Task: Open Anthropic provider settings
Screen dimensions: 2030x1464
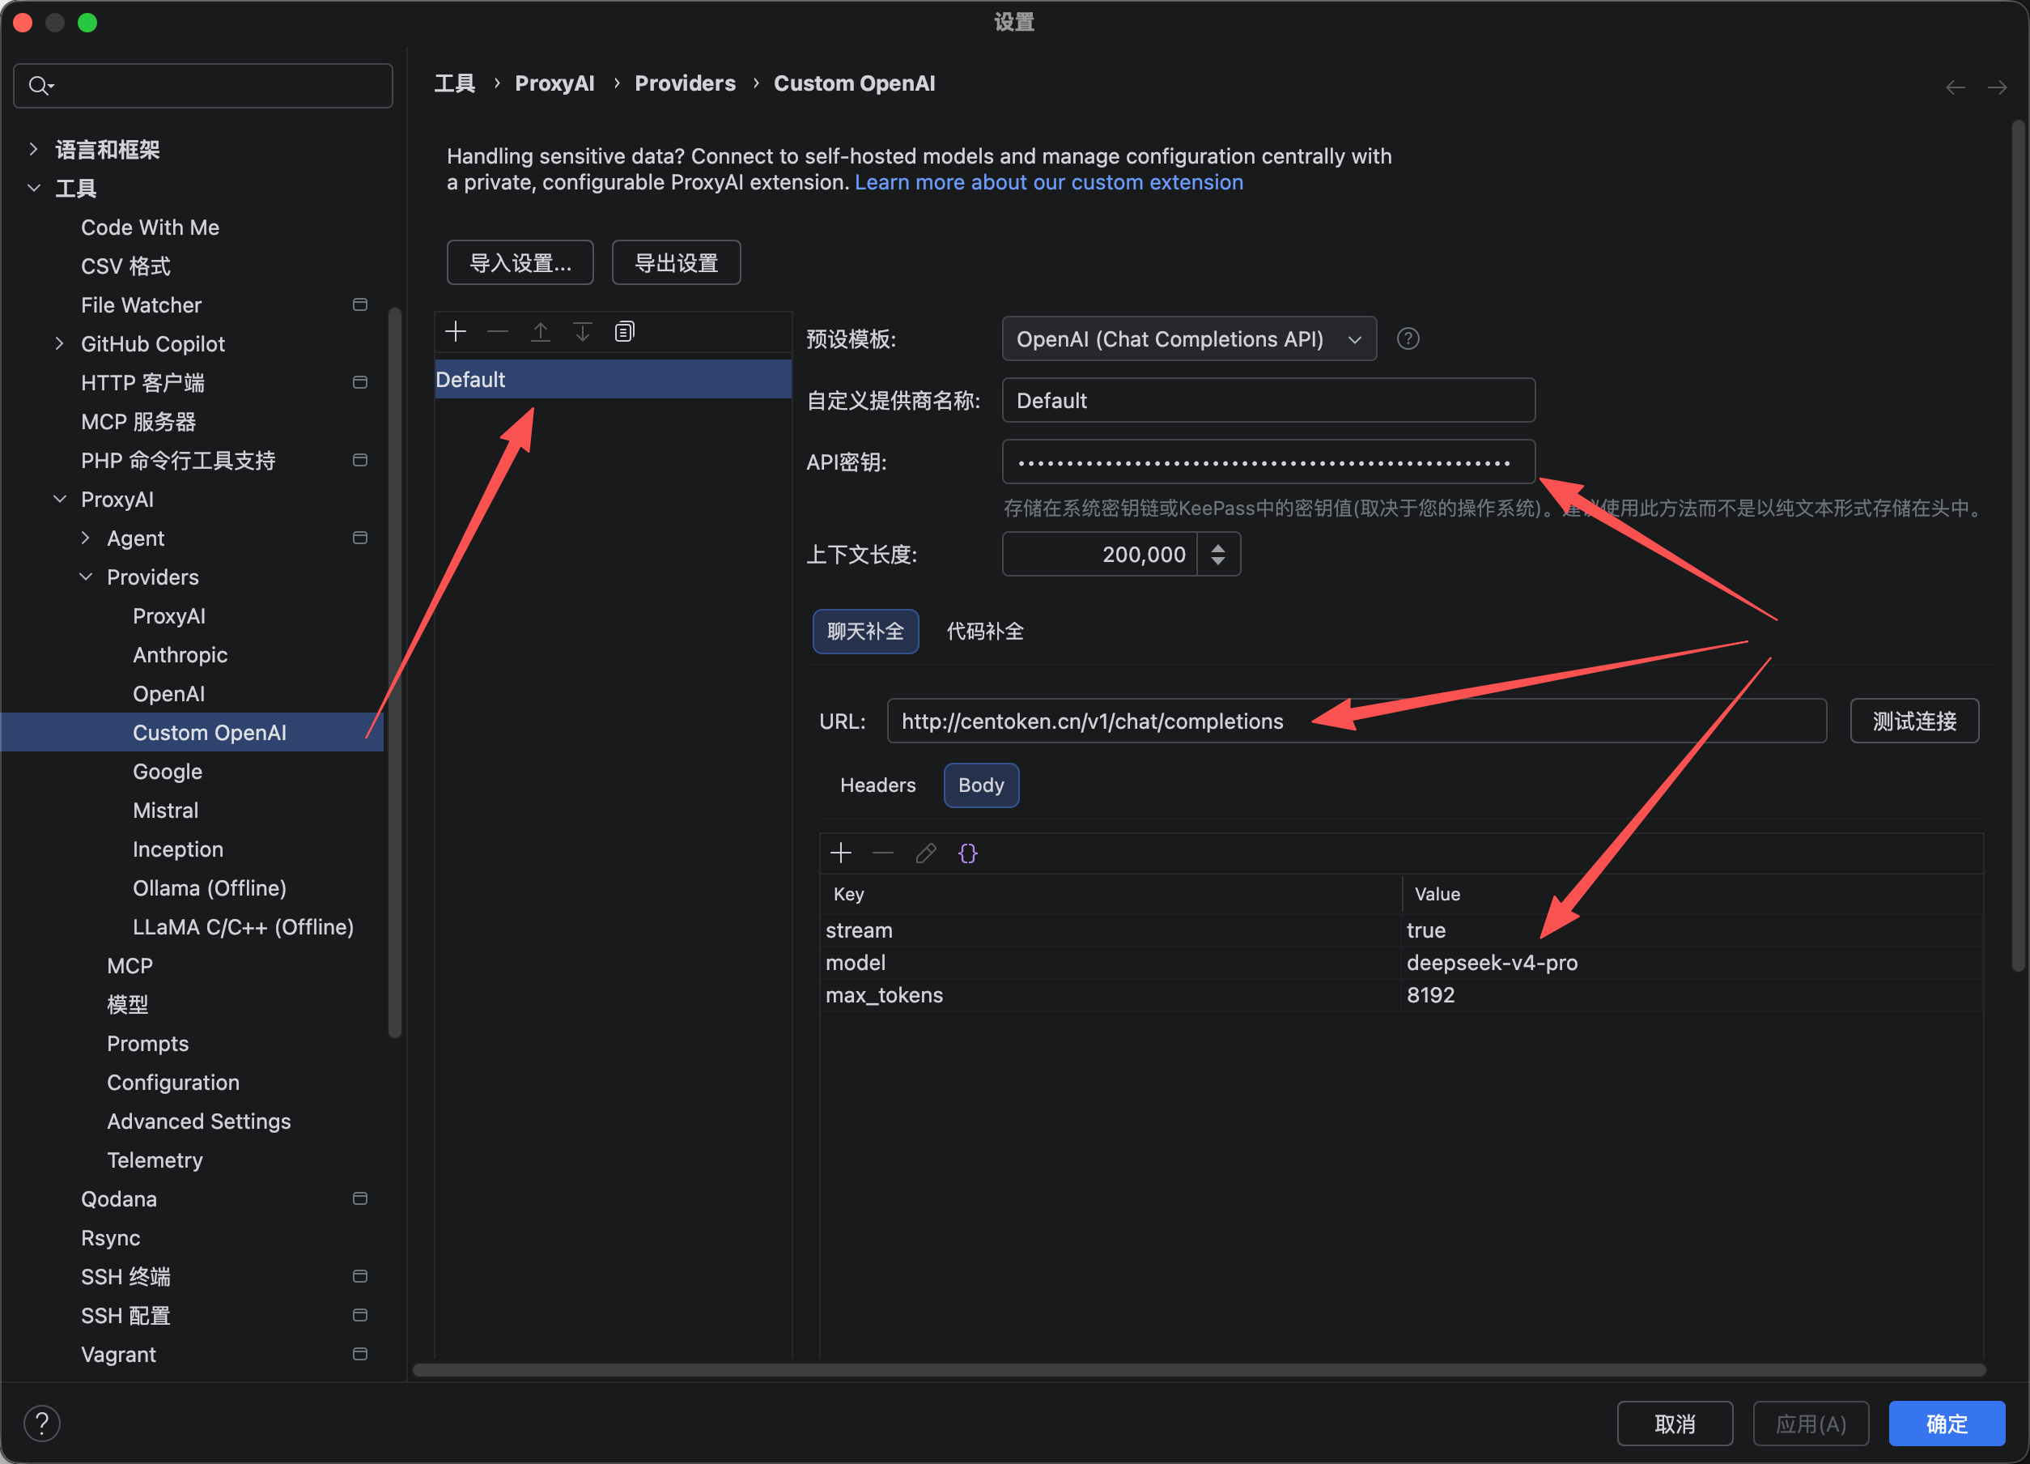Action: point(180,654)
